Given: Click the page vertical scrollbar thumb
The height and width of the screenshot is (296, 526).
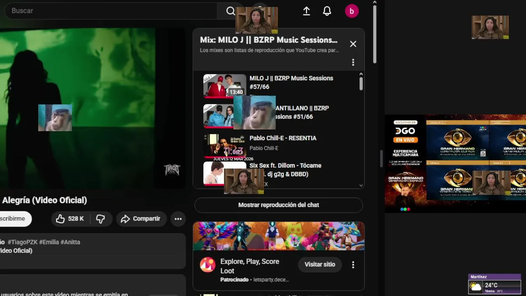Looking at the screenshot, I should pos(375,34).
